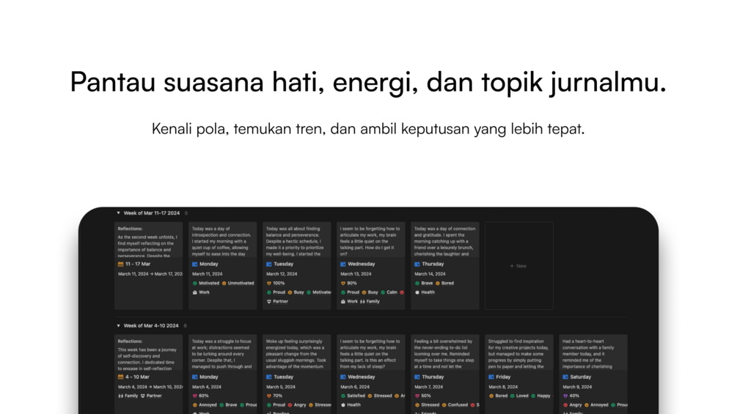Click the date range March 4 → March 10
The height and width of the screenshot is (414, 737).
point(150,387)
